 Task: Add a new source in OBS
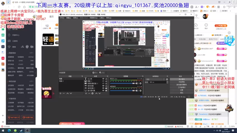[86, 93]
